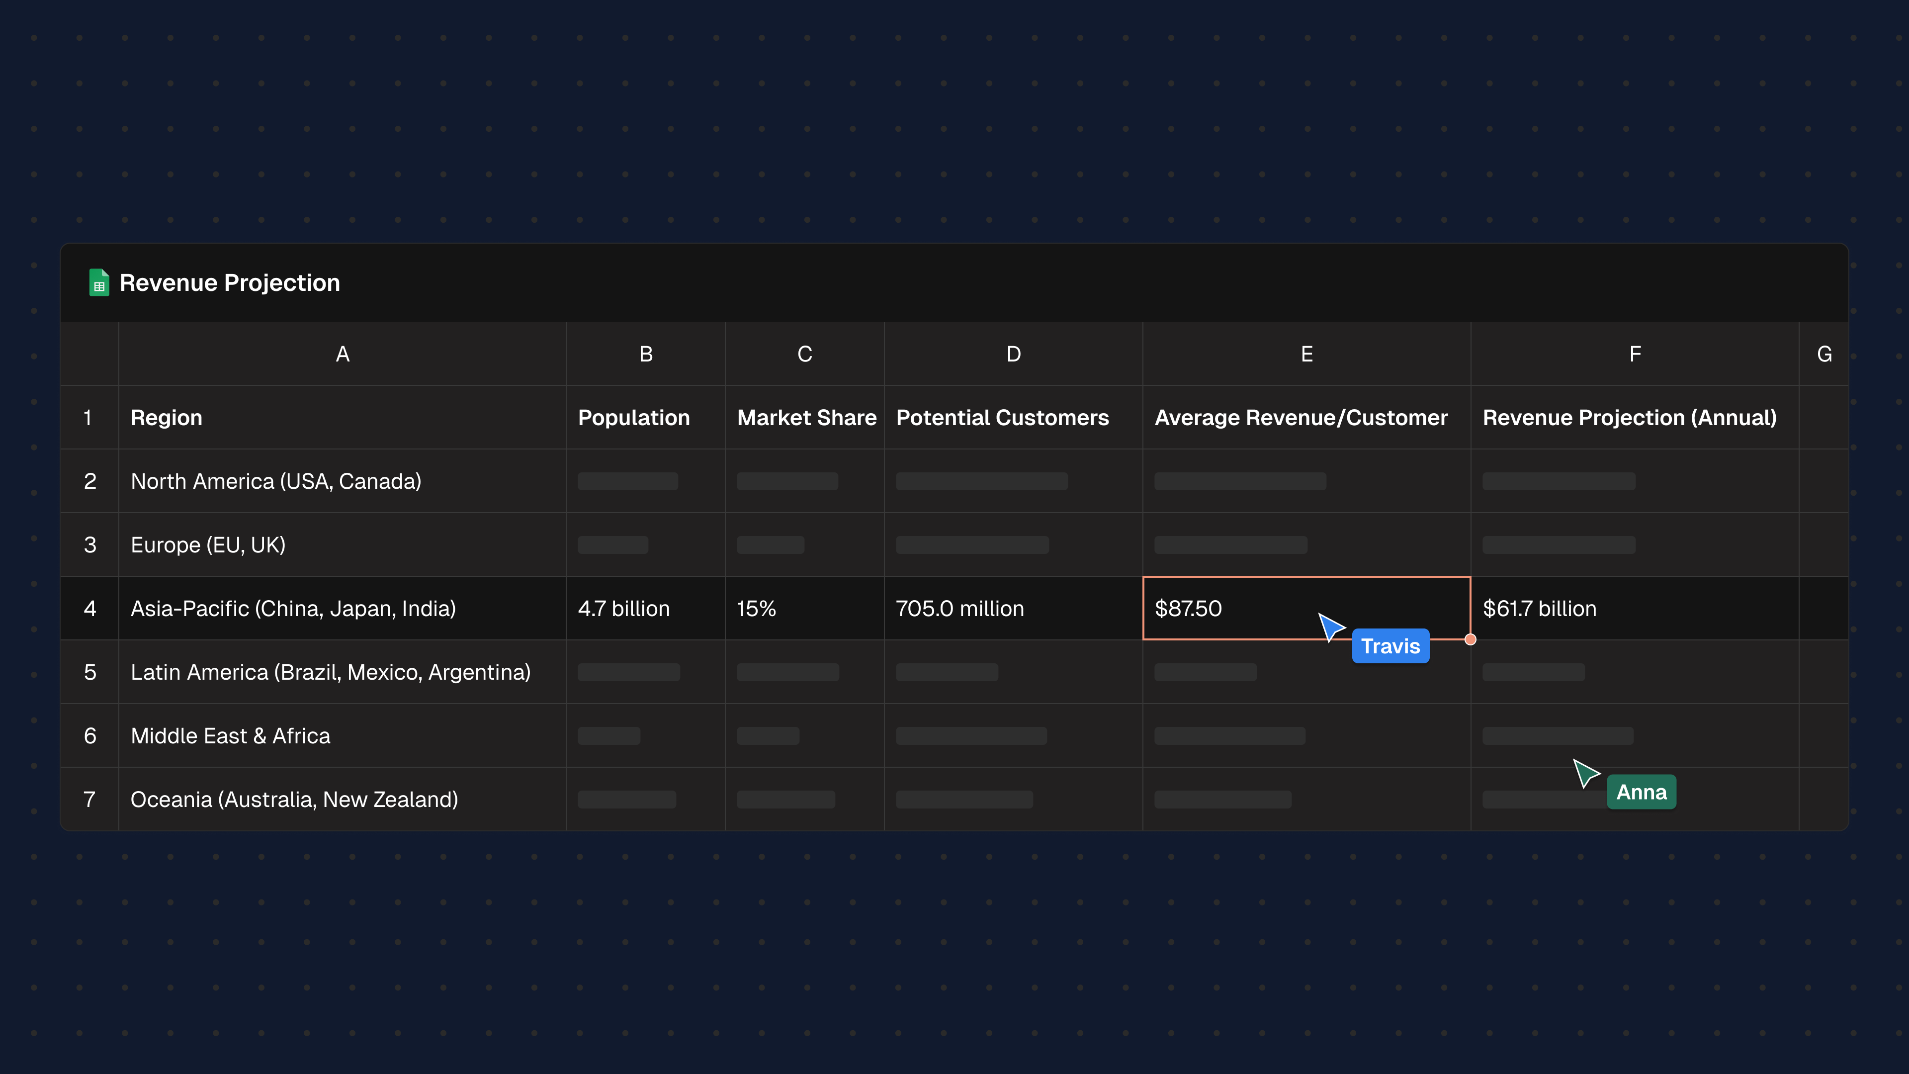Click the $61.7 billion projection cell
This screenshot has width=1909, height=1074.
click(1635, 609)
